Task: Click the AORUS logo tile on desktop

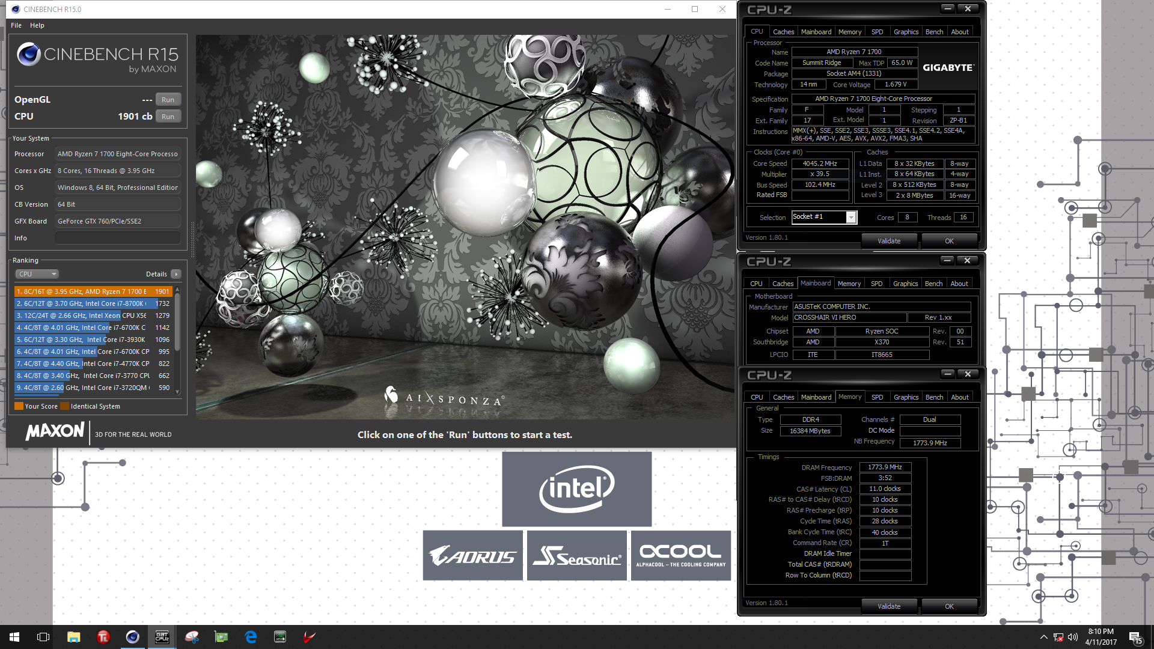Action: tap(472, 555)
